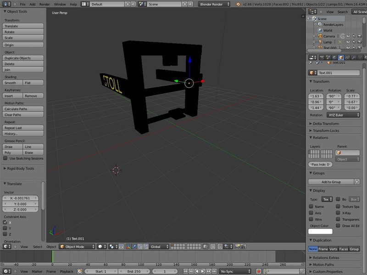
Task: Open the No Sync playback dropdown
Action: pos(235,271)
